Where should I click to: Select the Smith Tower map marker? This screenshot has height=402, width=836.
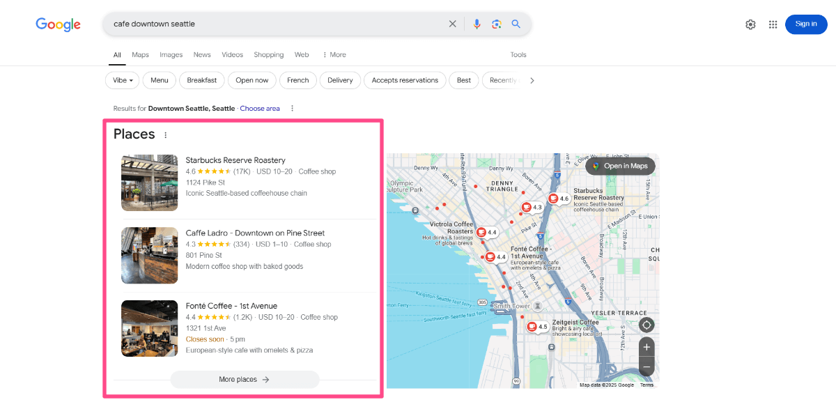pos(536,306)
